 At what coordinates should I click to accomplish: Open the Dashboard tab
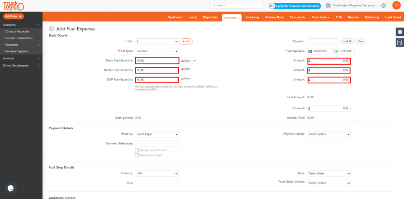[x=175, y=17]
